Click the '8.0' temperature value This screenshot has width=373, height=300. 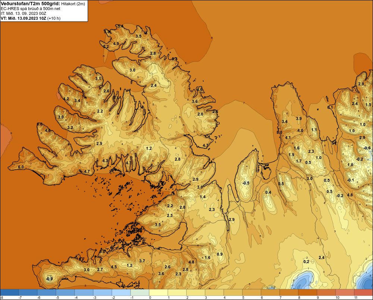click(x=279, y=132)
